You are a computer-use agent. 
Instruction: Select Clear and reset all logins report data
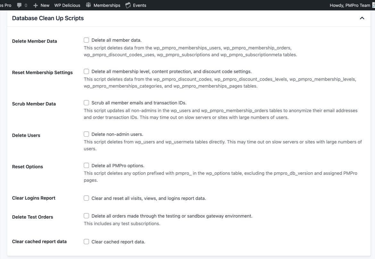coord(86,198)
